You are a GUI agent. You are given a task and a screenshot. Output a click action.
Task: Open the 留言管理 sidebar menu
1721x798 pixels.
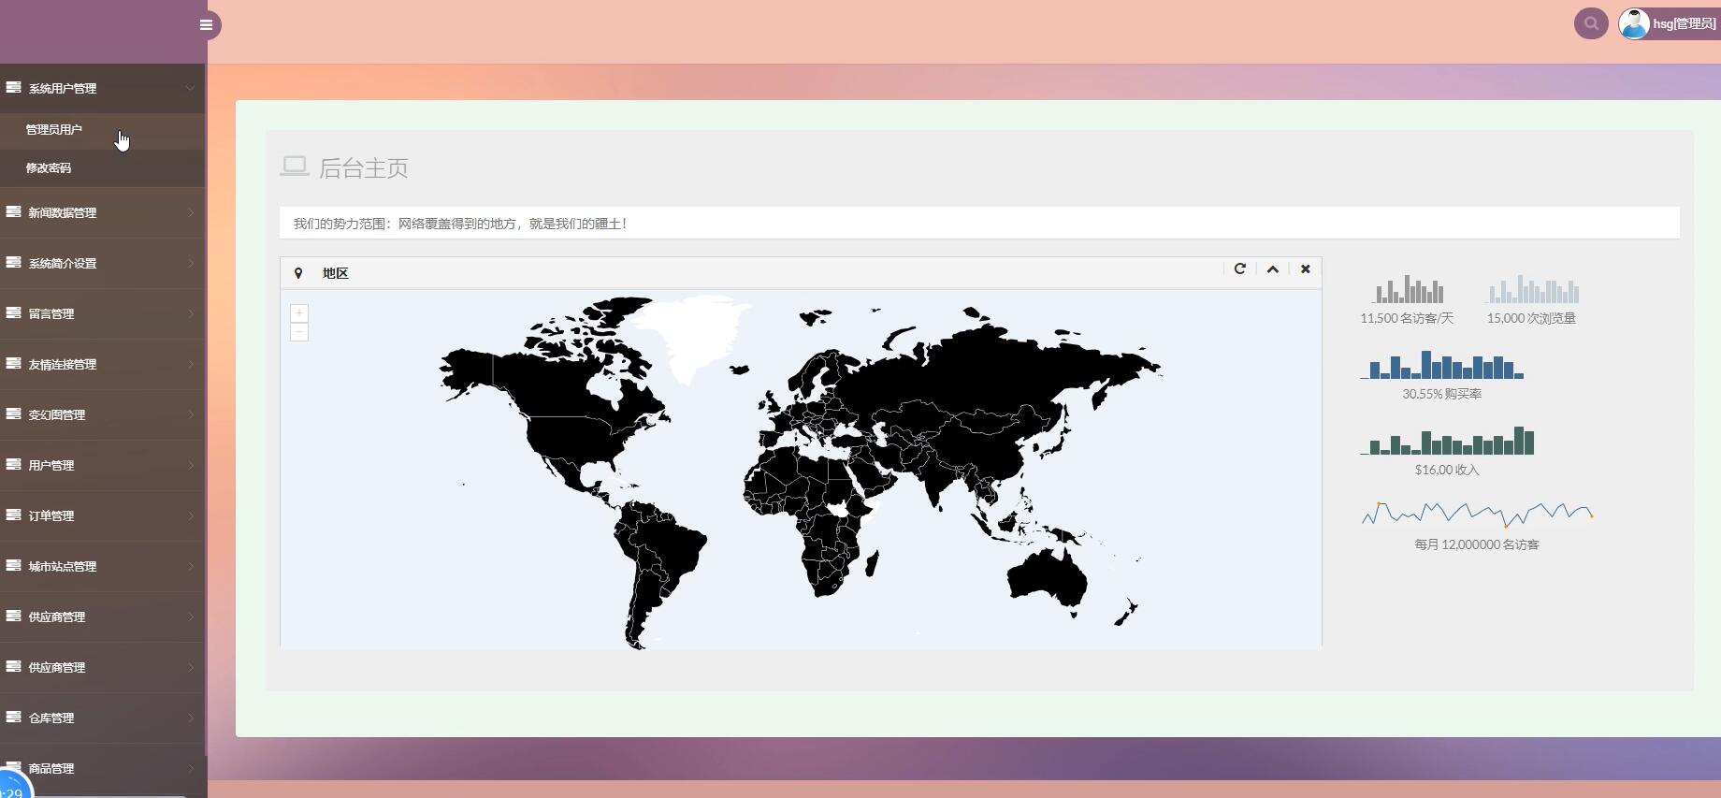(x=102, y=314)
